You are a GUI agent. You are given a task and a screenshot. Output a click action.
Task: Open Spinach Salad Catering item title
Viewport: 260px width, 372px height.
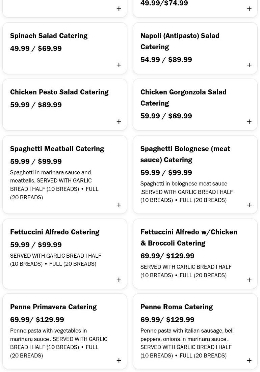(49, 36)
